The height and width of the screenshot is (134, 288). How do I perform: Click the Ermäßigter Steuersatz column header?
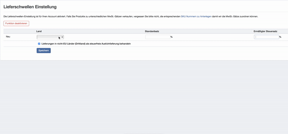click(x=265, y=31)
